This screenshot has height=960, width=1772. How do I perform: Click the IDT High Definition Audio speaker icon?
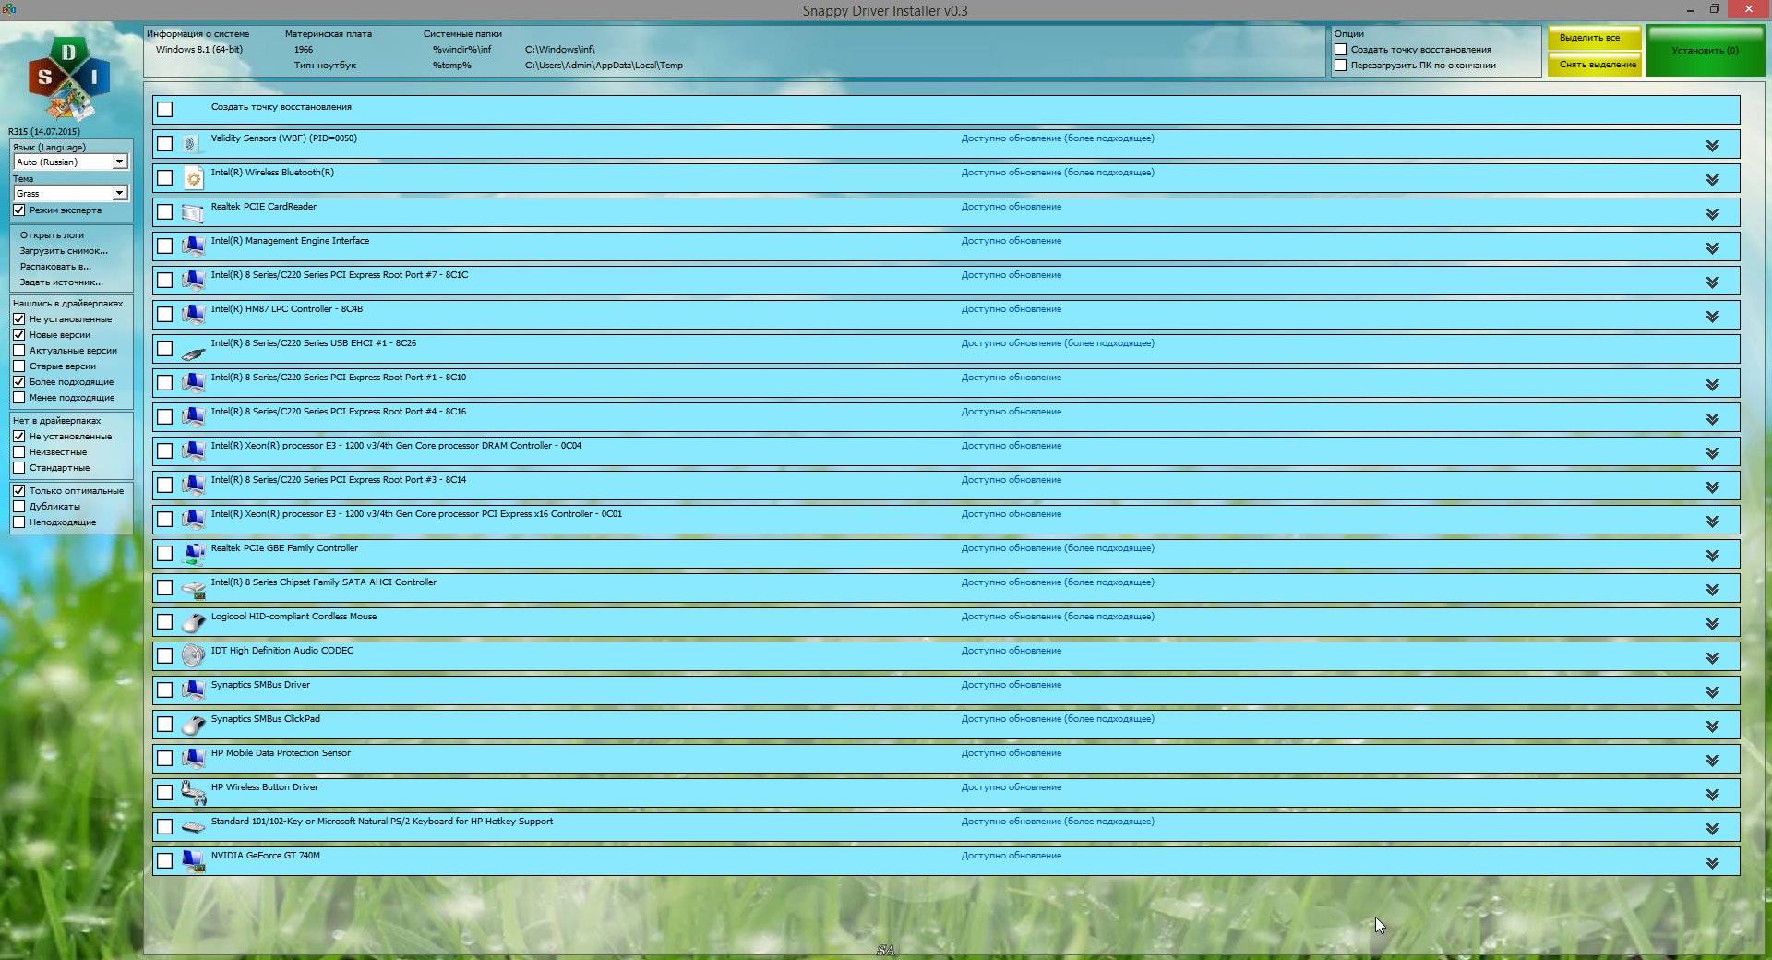point(192,656)
